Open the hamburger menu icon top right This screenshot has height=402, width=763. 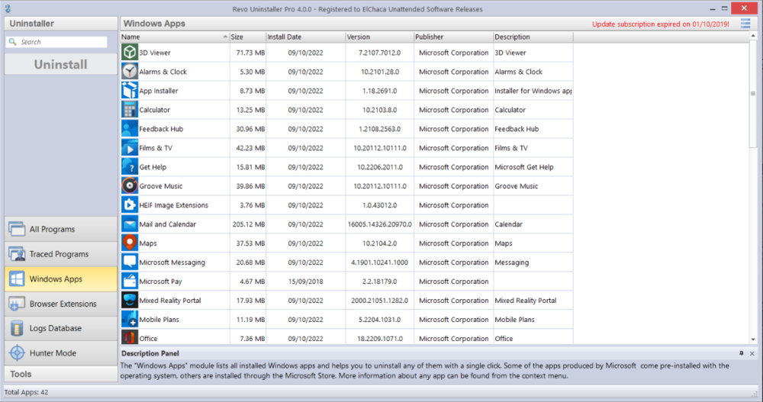coord(745,24)
